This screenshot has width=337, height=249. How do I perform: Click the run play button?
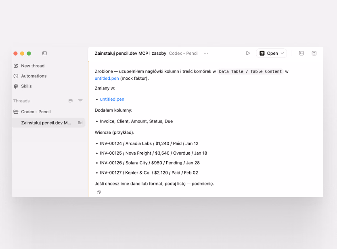click(248, 53)
